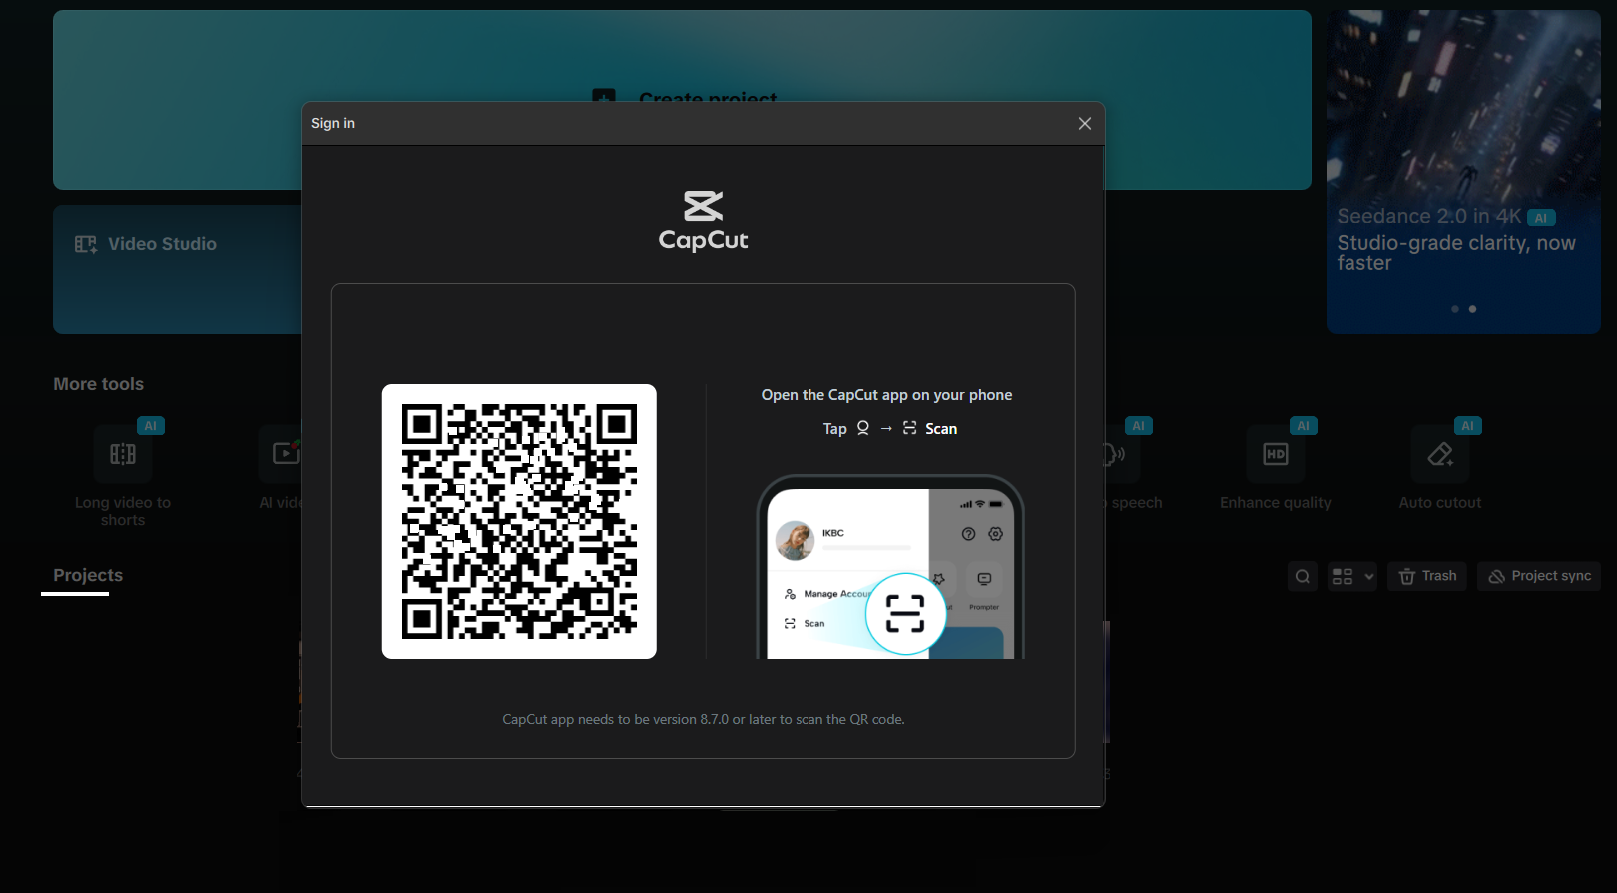The height and width of the screenshot is (893, 1617).
Task: Click the 'Open the CapCut app on your phone' text
Action: tap(886, 395)
